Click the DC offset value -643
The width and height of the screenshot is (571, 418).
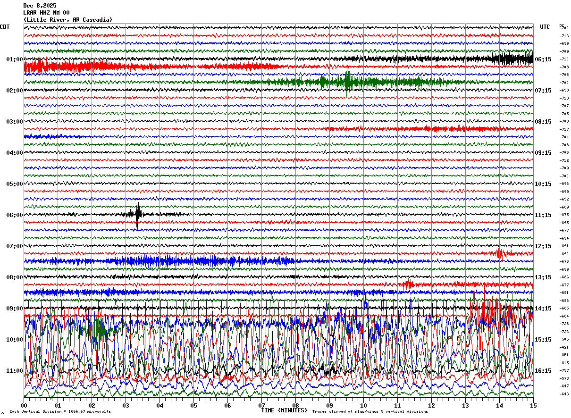click(564, 394)
